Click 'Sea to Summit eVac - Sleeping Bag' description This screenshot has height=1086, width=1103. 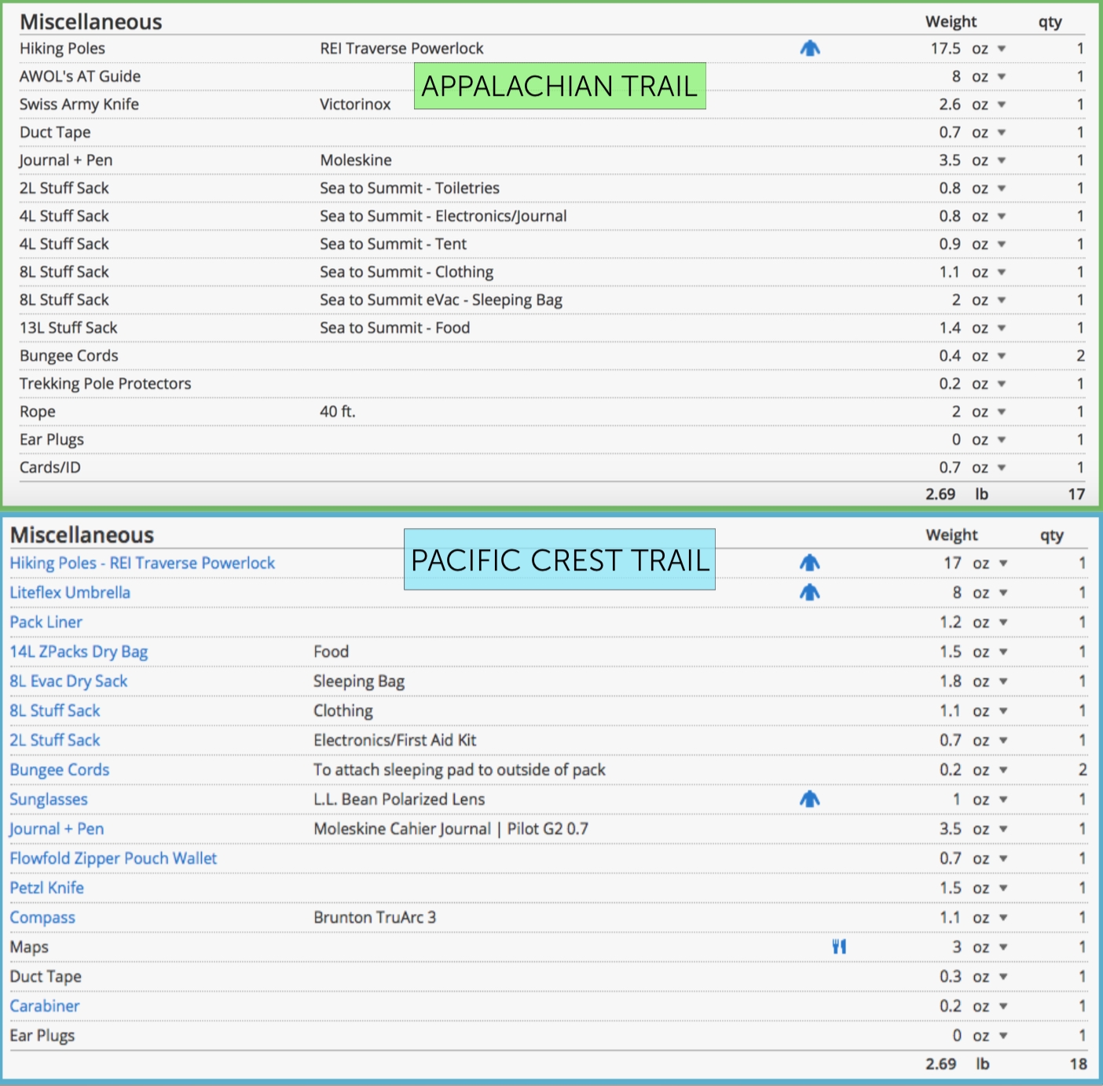[441, 300]
